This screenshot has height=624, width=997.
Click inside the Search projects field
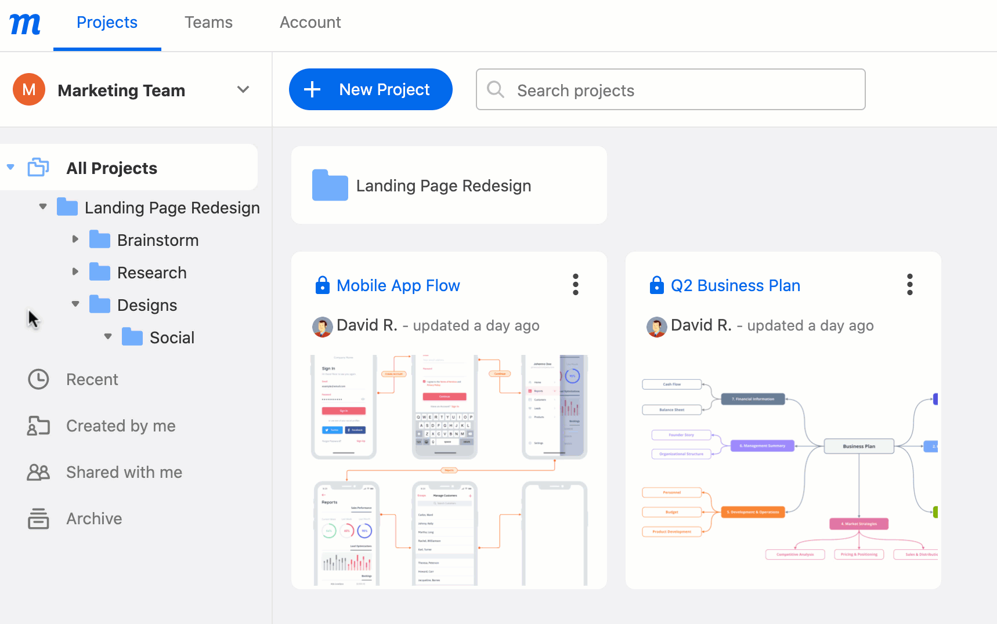pyautogui.click(x=667, y=89)
